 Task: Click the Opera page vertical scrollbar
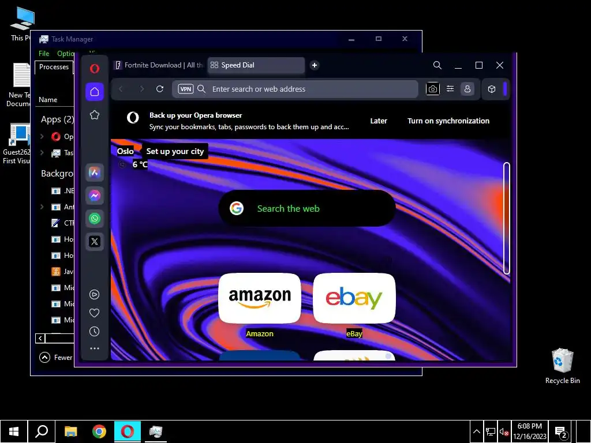(507, 218)
